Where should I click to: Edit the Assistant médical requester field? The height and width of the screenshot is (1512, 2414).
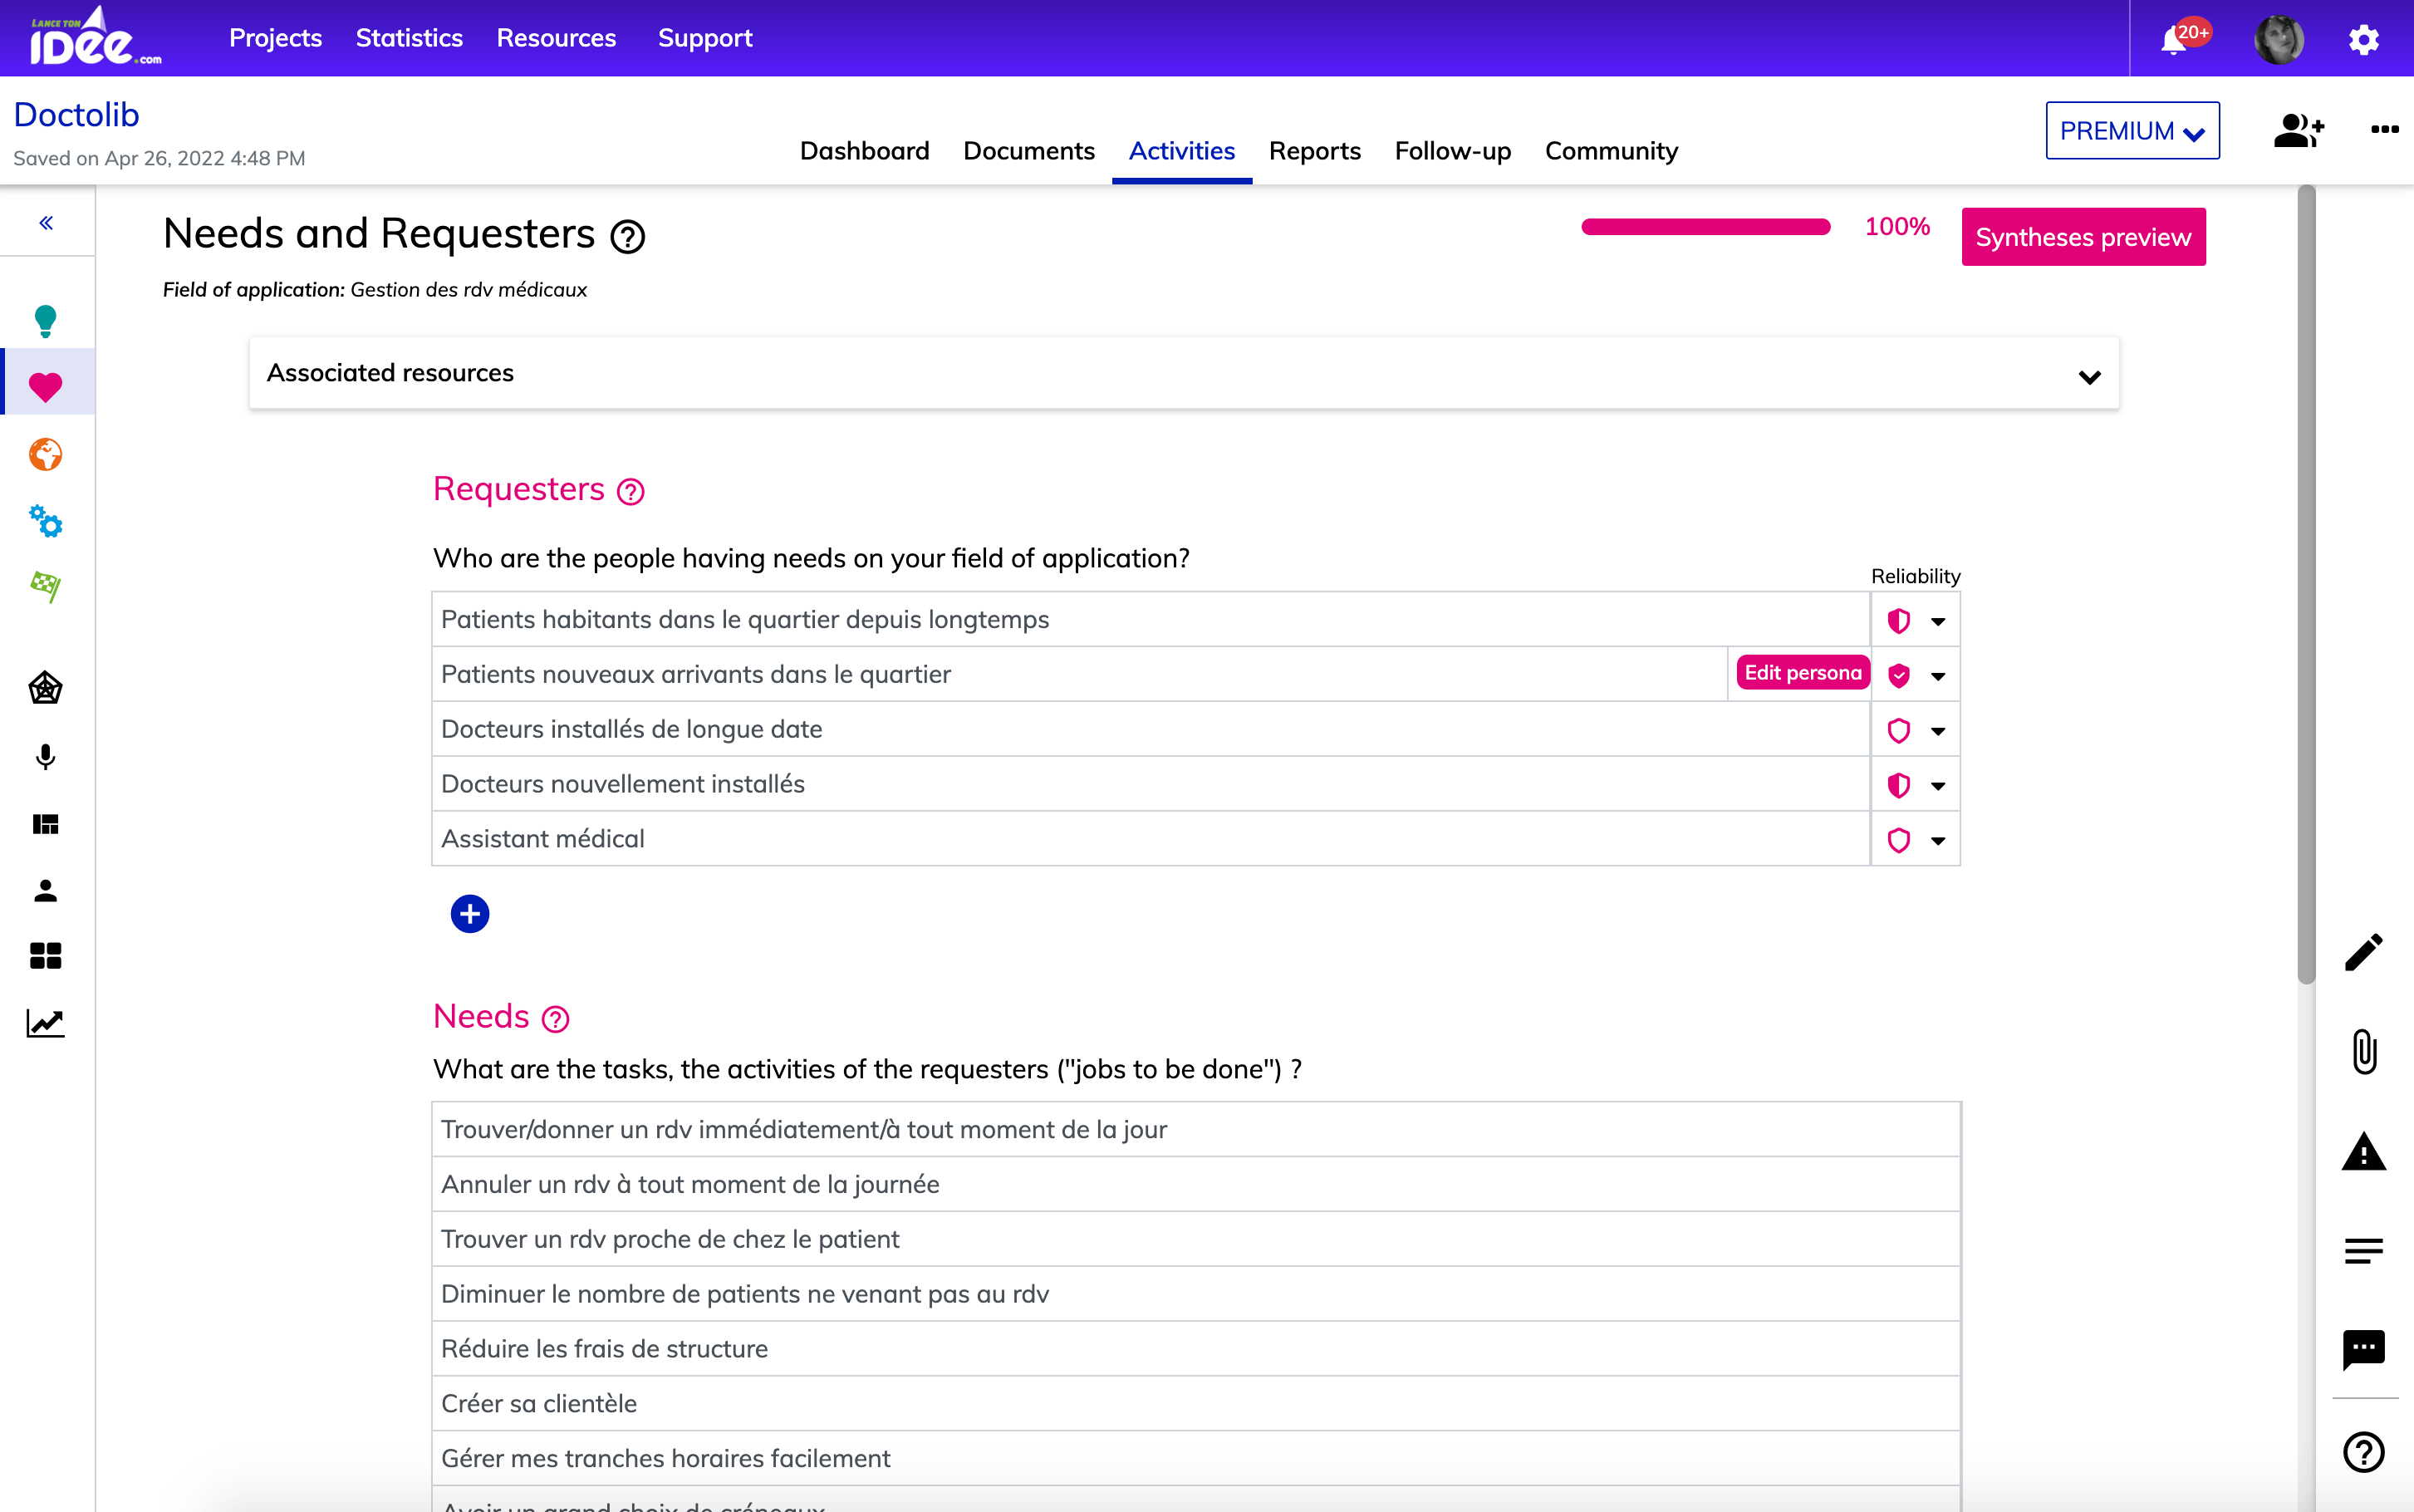pos(1150,839)
